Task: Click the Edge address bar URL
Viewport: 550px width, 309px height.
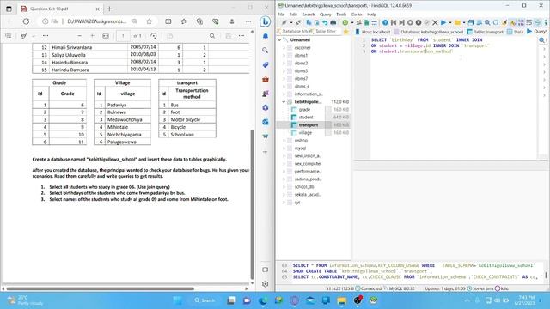Action: point(97,21)
